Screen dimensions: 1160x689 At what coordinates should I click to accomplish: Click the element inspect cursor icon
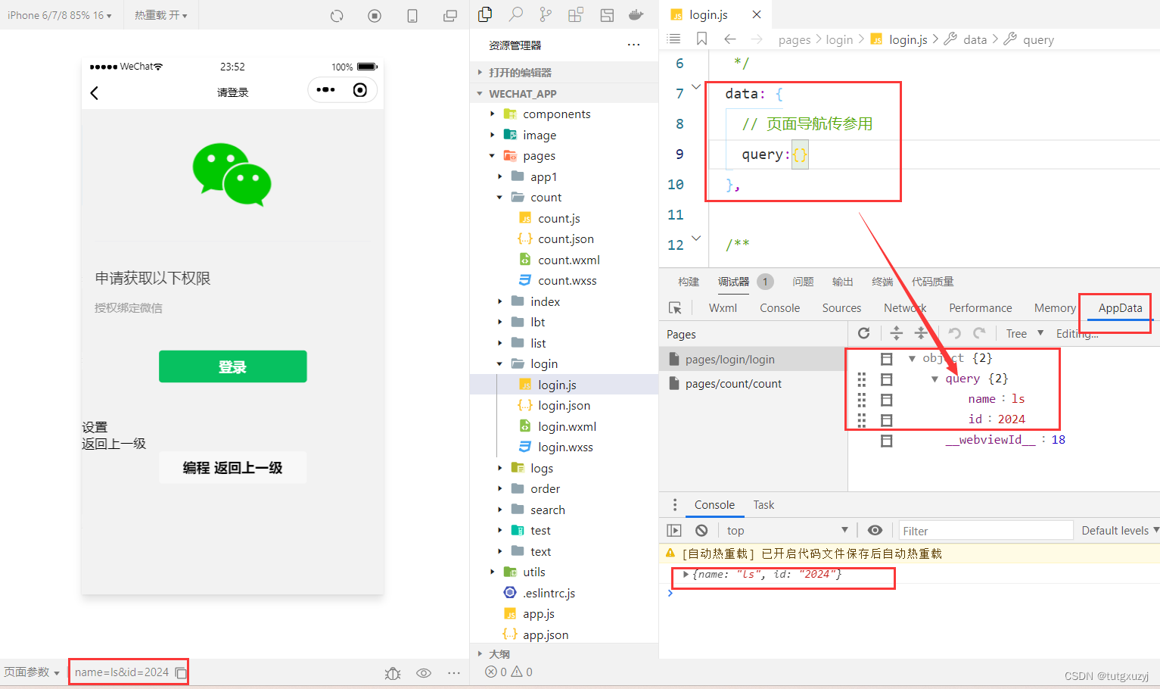coord(676,308)
